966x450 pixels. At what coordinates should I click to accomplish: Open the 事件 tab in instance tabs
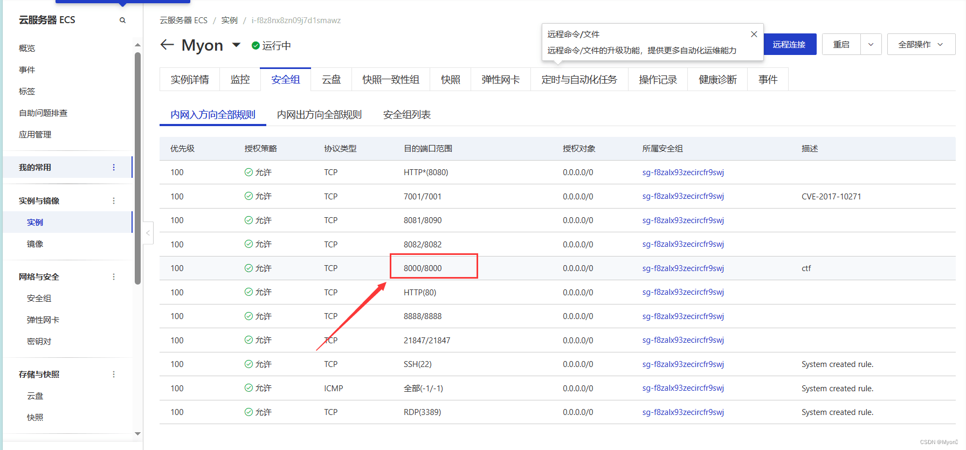(768, 79)
